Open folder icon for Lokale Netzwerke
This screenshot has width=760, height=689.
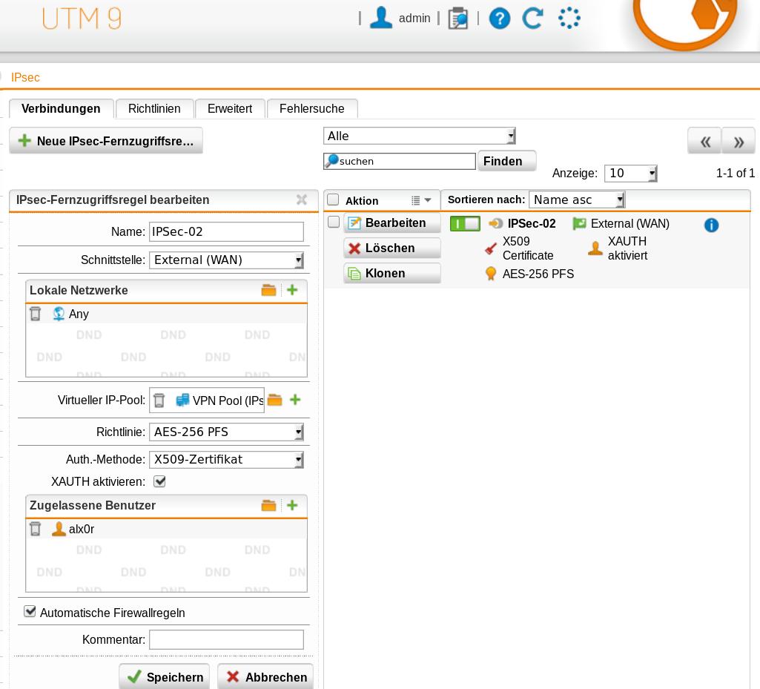(x=268, y=290)
